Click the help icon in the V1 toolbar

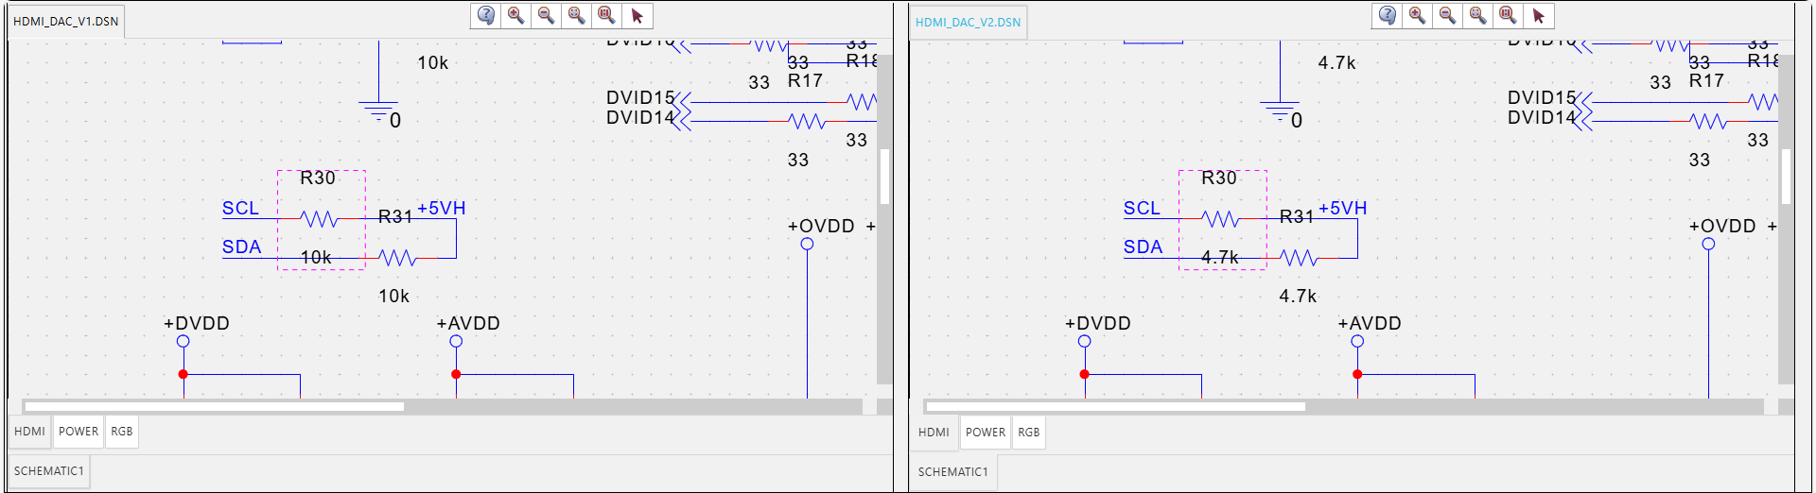485,15
